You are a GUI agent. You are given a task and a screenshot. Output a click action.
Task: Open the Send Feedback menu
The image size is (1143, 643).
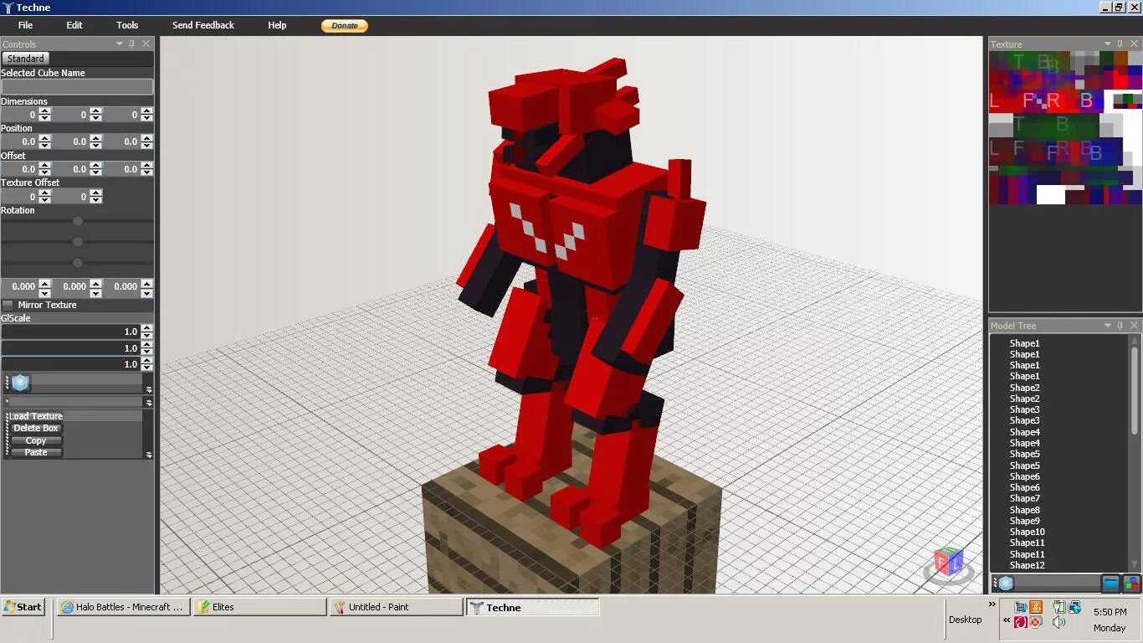pyautogui.click(x=203, y=25)
